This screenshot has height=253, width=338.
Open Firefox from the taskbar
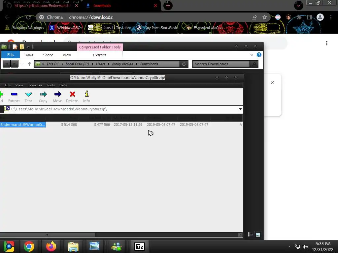point(51,246)
